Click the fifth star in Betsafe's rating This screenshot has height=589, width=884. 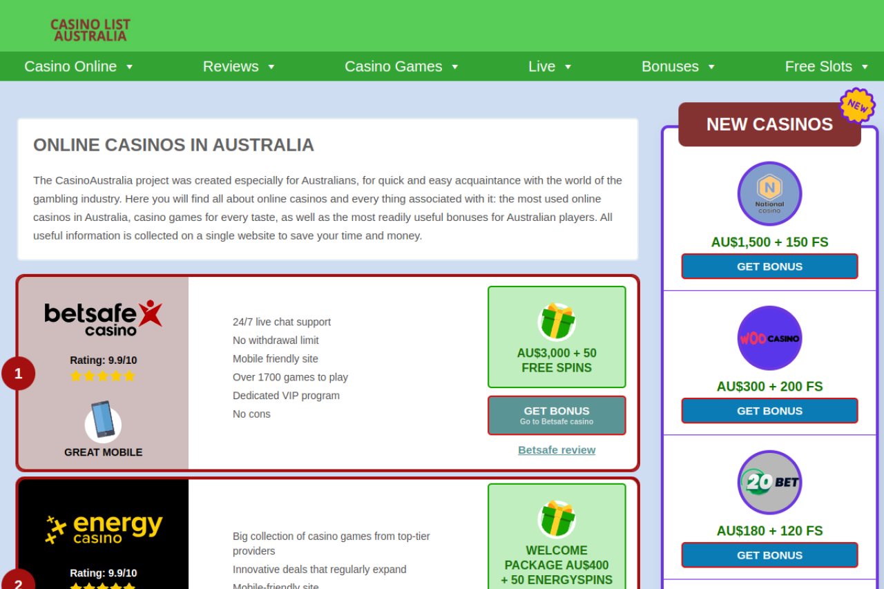(131, 376)
